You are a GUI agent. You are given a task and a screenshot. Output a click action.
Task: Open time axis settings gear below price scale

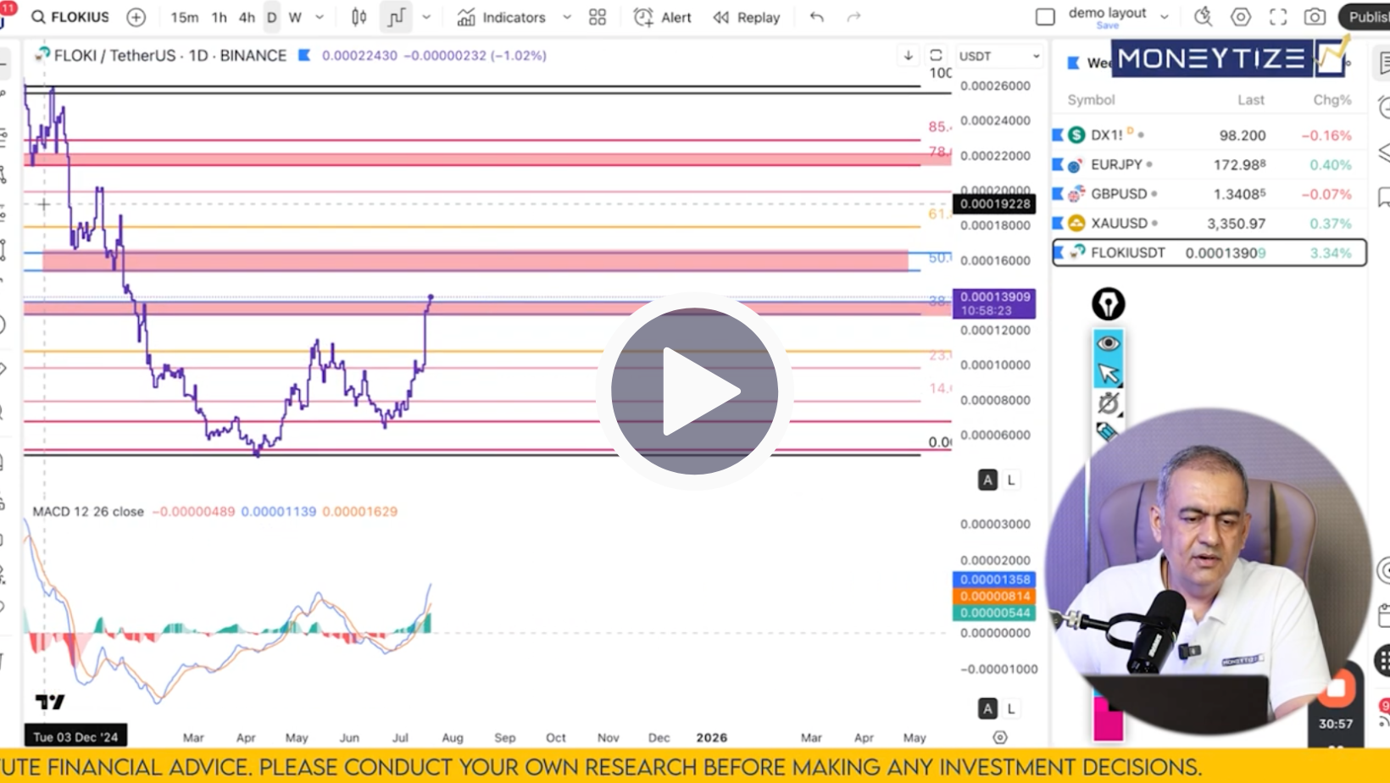[x=1000, y=737]
